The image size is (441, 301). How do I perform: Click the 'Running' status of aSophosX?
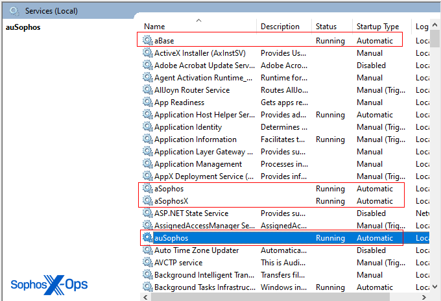click(330, 201)
